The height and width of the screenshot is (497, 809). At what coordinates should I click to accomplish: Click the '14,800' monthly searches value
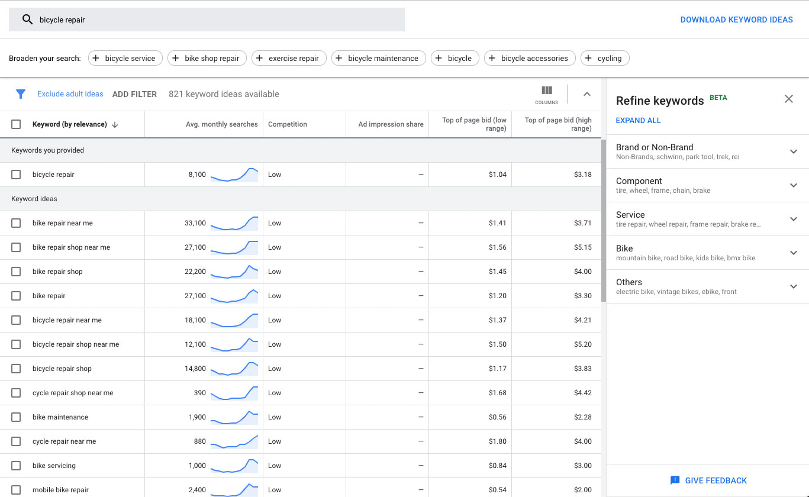(x=195, y=369)
